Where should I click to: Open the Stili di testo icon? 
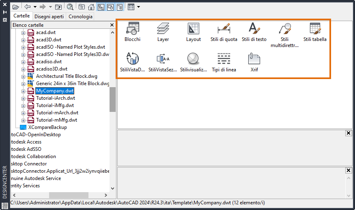click(x=254, y=32)
